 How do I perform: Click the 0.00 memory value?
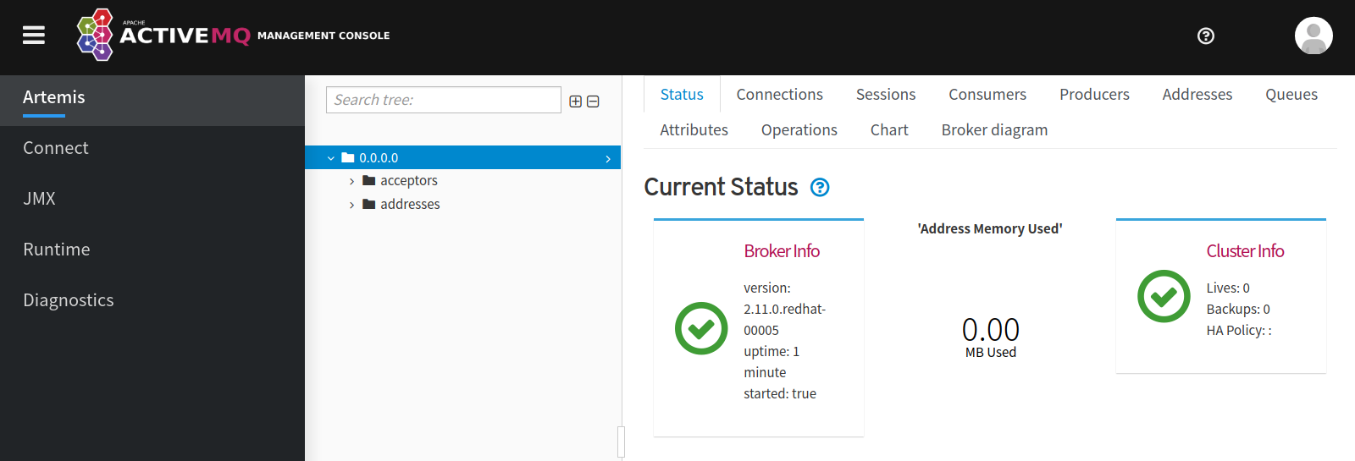(990, 329)
